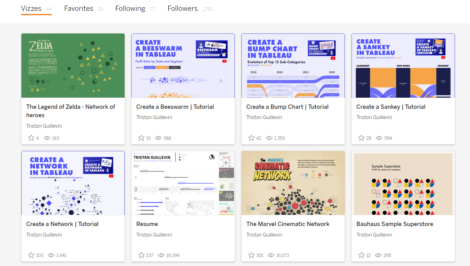Switch to the Favorites tab
Viewport: 470px width, 266px height.
[79, 9]
